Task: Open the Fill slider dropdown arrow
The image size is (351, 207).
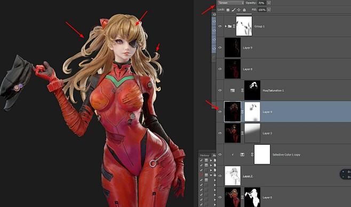Action: [x=269, y=10]
